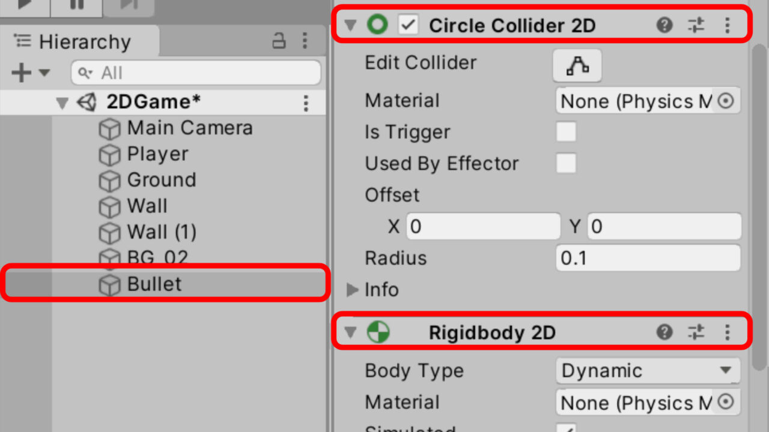Toggle the Hierarchy panel lock icon

[279, 41]
